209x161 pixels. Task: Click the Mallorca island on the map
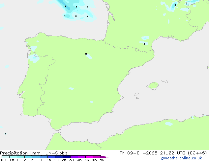(x=153, y=86)
